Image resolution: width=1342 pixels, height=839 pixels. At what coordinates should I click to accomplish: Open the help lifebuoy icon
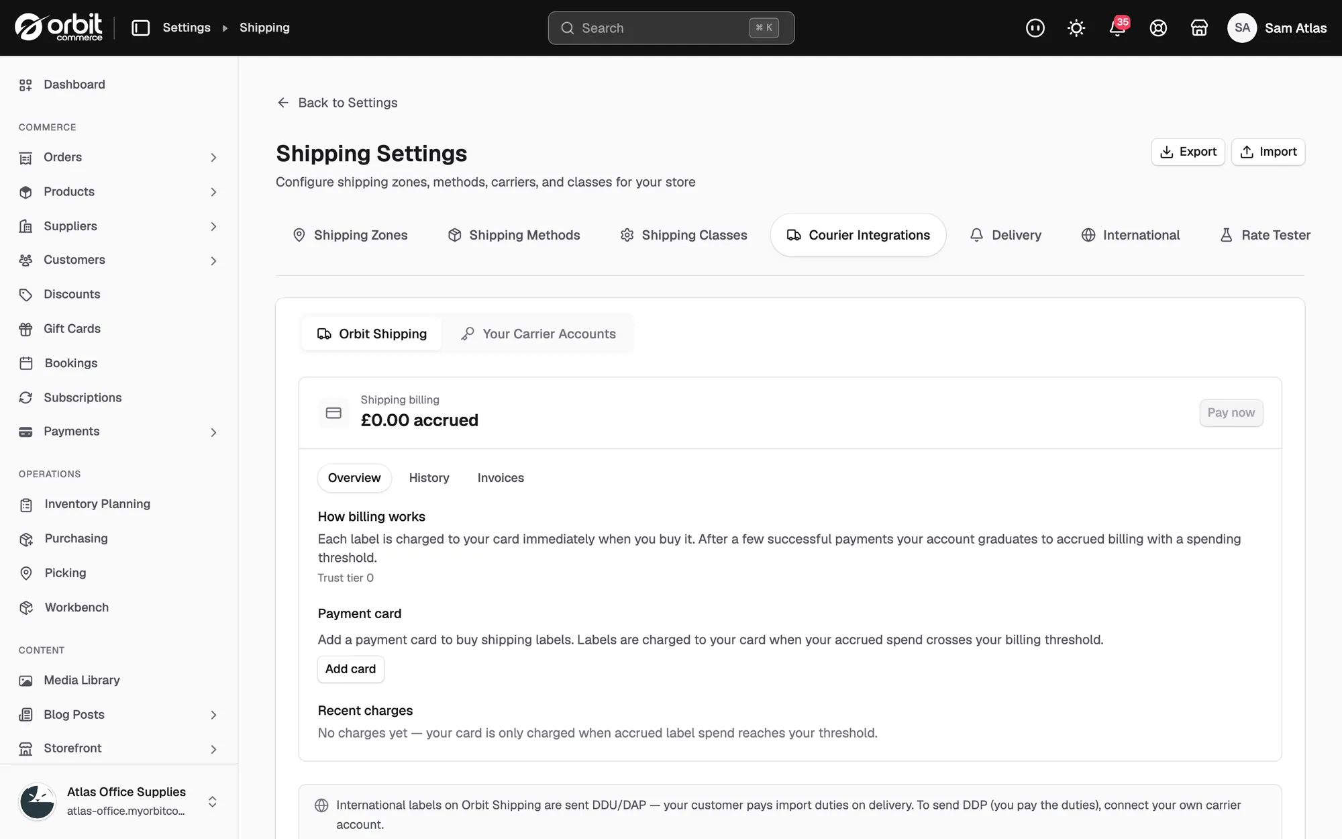(1158, 28)
